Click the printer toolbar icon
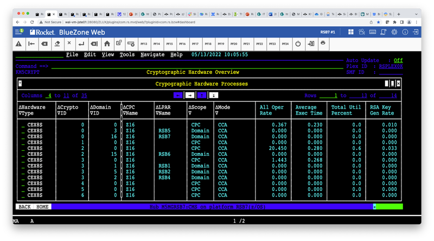The height and width of the screenshot is (241, 434). point(323,43)
